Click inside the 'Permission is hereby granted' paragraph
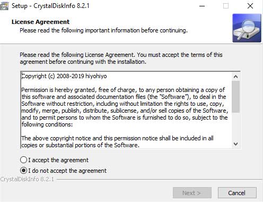The image size is (263, 202). click(125, 107)
